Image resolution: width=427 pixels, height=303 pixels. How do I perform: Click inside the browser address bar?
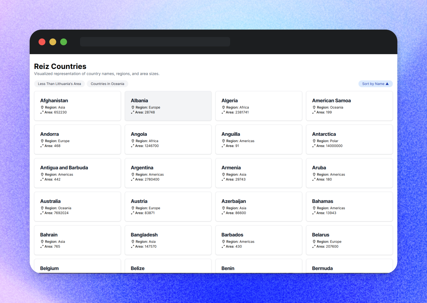[x=155, y=41]
